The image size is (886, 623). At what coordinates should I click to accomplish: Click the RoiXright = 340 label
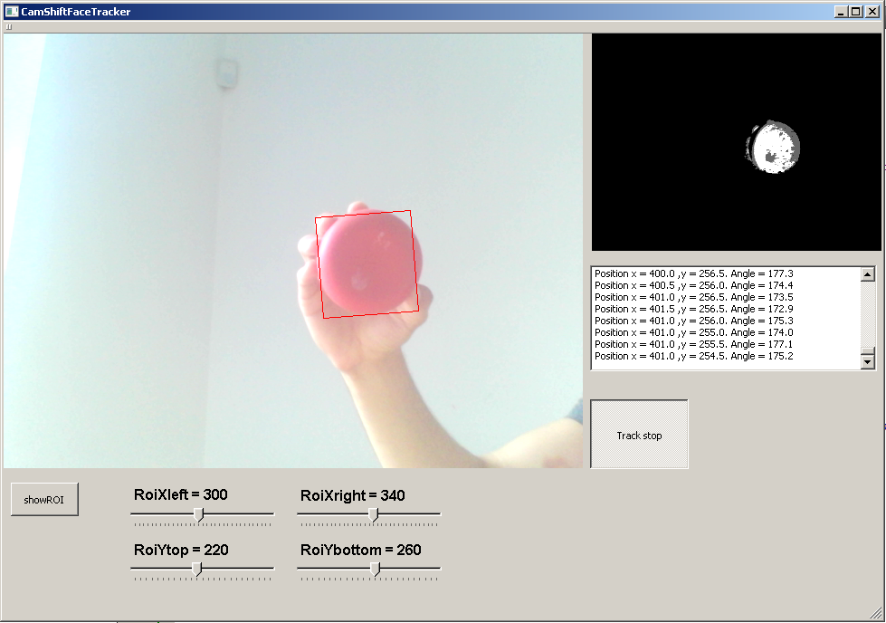point(353,496)
